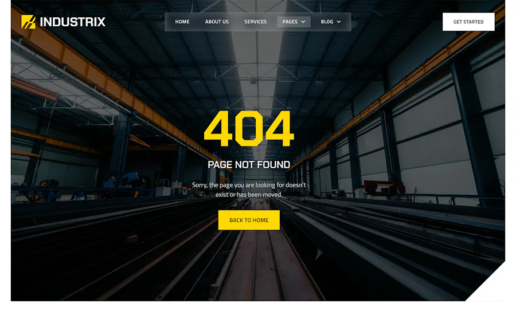This screenshot has width=516, height=312.
Task: Open the Services nav link
Action: click(255, 22)
